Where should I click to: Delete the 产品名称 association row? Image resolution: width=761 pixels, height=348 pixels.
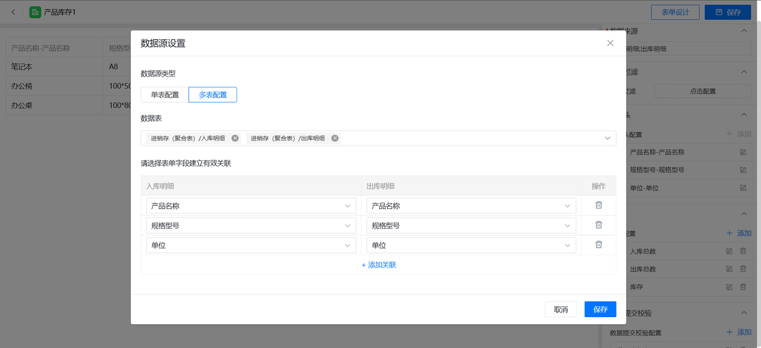[x=599, y=205]
